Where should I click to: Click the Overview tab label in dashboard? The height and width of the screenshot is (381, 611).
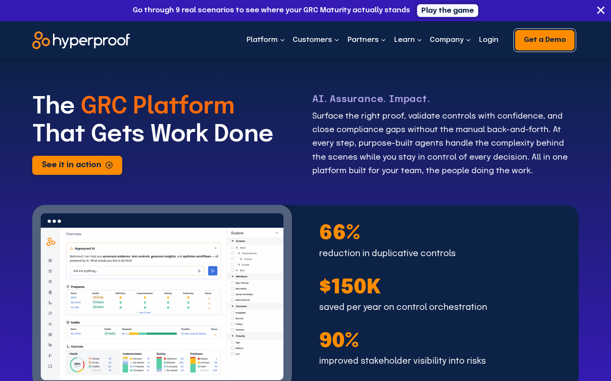coord(74,234)
